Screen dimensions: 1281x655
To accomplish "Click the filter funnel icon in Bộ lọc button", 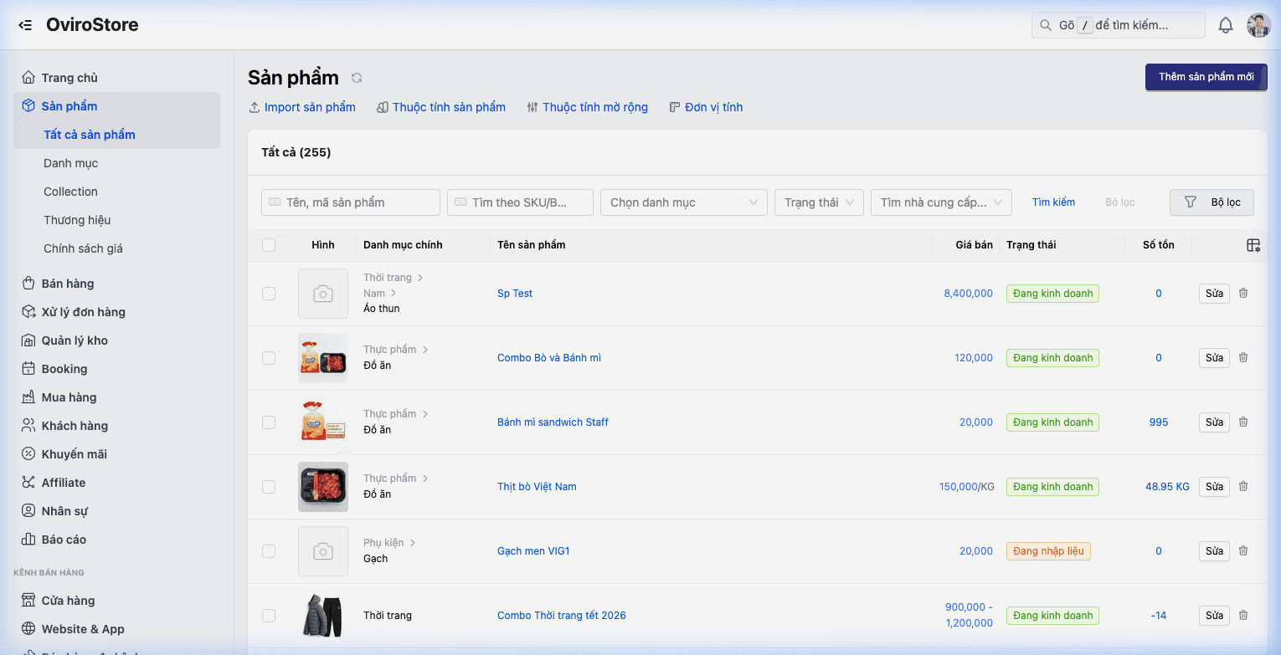I will click(x=1190, y=202).
